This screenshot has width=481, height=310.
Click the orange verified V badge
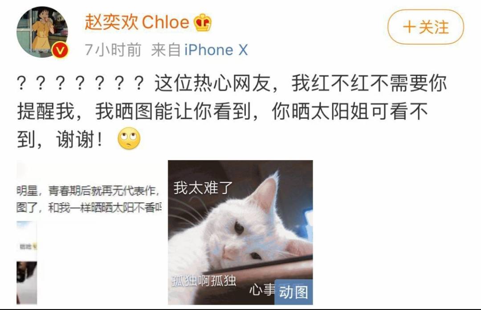pos(60,50)
